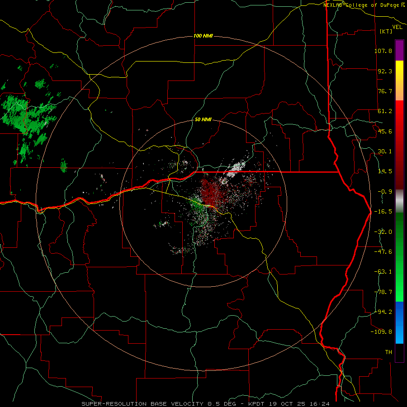
Task: Click the gray near-zero color bar segment
Action: (399, 201)
